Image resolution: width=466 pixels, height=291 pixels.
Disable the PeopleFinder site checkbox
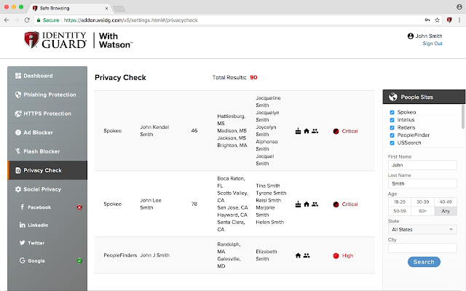pos(392,135)
